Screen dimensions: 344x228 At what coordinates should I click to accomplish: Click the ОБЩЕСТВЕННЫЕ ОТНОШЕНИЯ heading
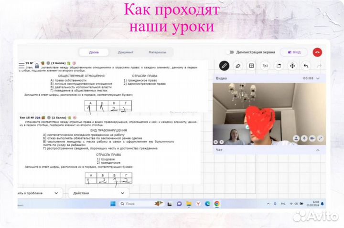pyautogui.click(x=81, y=76)
